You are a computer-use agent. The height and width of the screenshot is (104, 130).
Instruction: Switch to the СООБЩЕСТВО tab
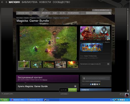click(61, 2)
